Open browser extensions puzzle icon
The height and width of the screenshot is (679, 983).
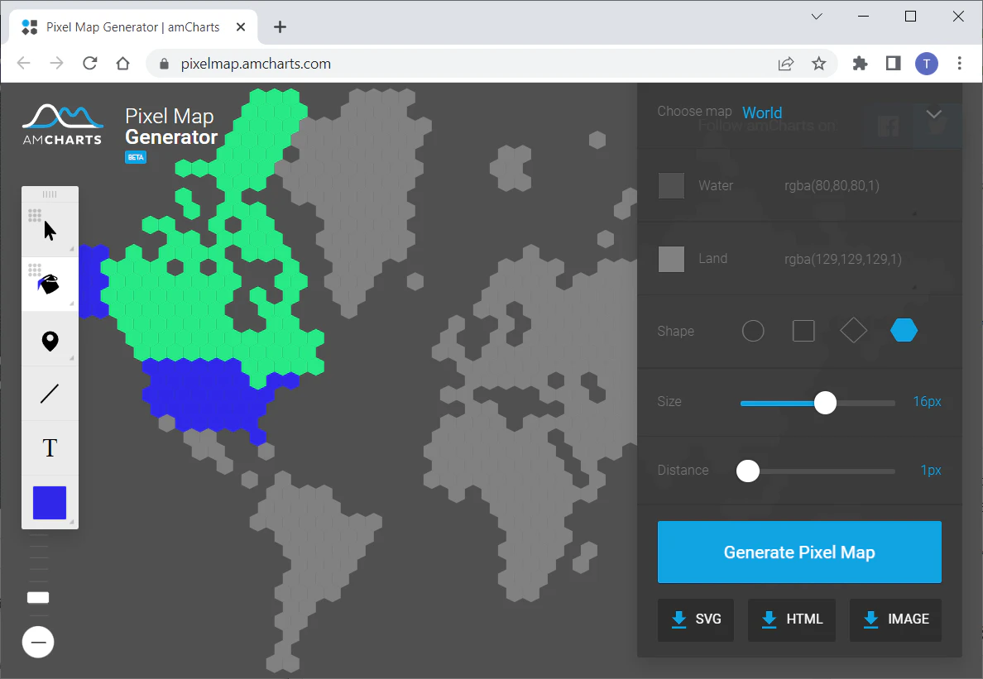[x=861, y=63]
